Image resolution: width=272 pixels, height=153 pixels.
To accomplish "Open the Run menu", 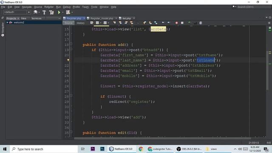I will [58, 7].
